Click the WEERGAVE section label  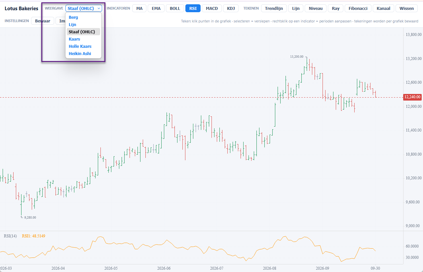54,8
